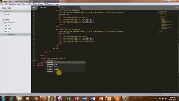Open the File menu

click(x=2, y=4)
